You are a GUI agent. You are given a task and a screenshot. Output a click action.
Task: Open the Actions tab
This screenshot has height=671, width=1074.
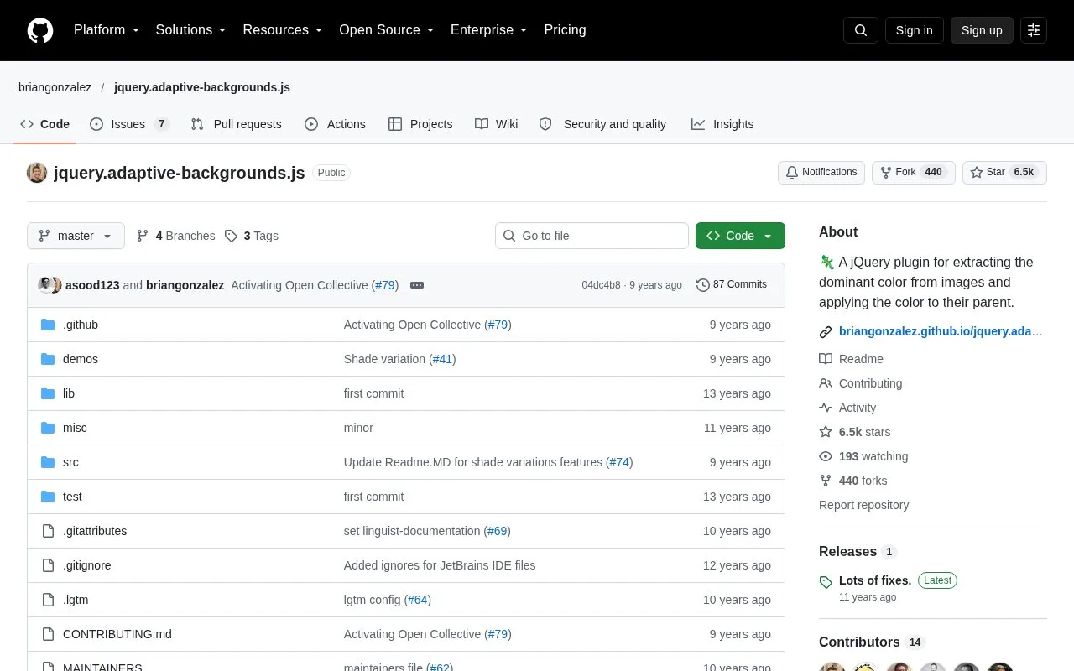tap(335, 124)
